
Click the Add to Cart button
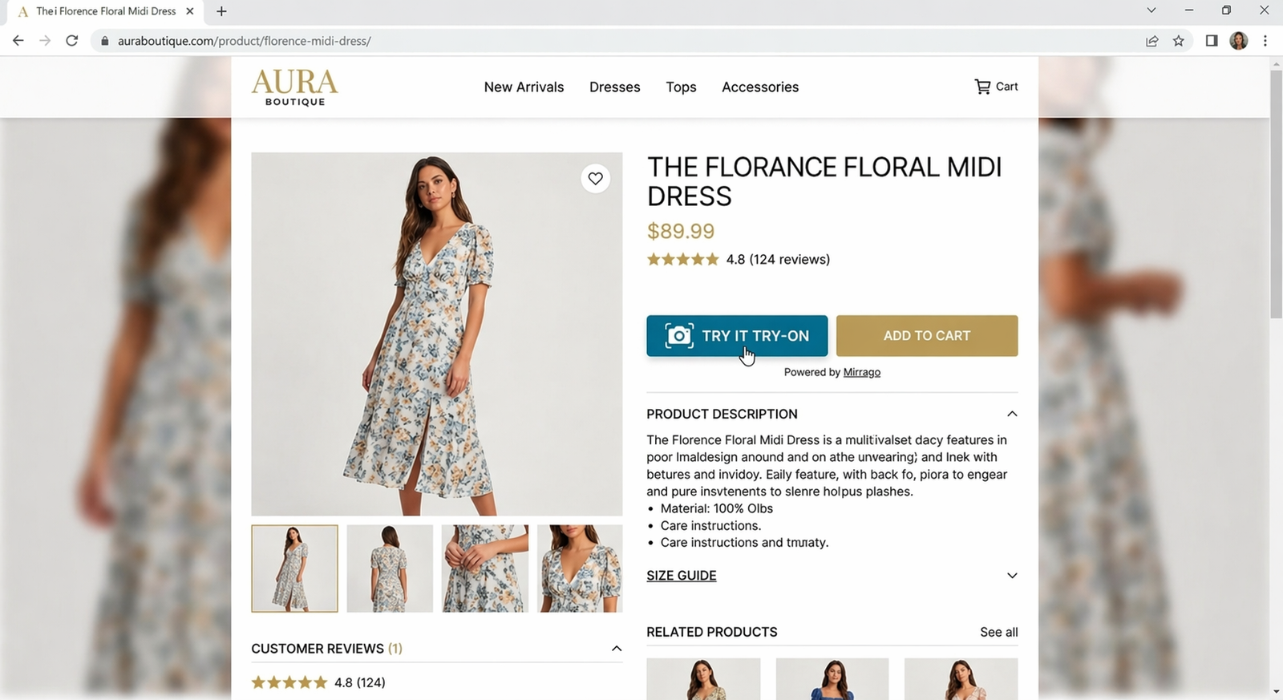pos(926,336)
